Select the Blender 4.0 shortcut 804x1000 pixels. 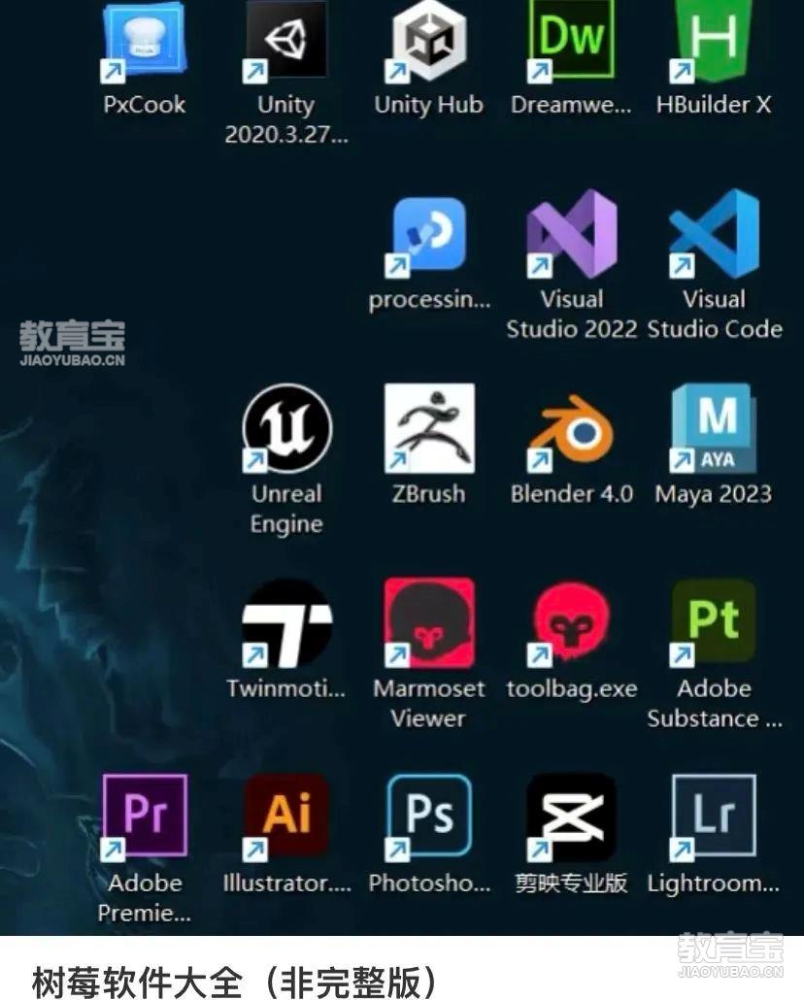pos(571,428)
